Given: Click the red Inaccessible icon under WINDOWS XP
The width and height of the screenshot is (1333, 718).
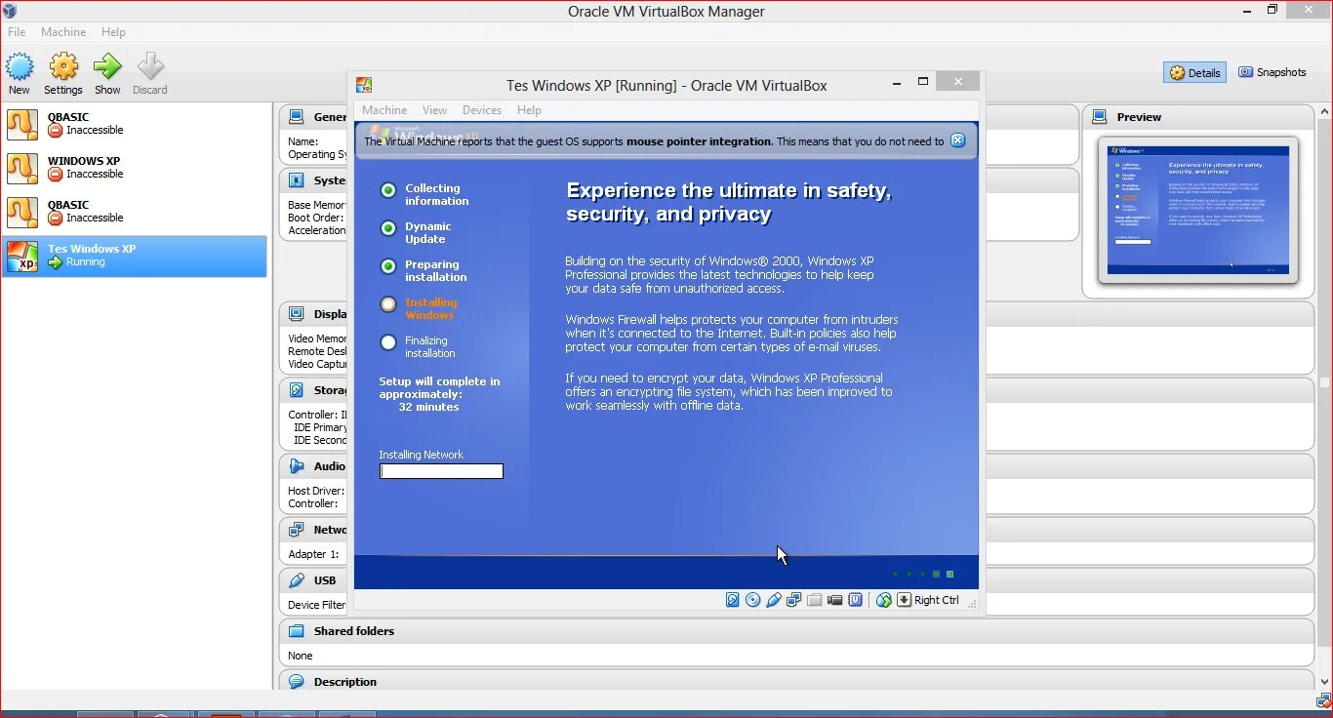Looking at the screenshot, I should (x=56, y=175).
